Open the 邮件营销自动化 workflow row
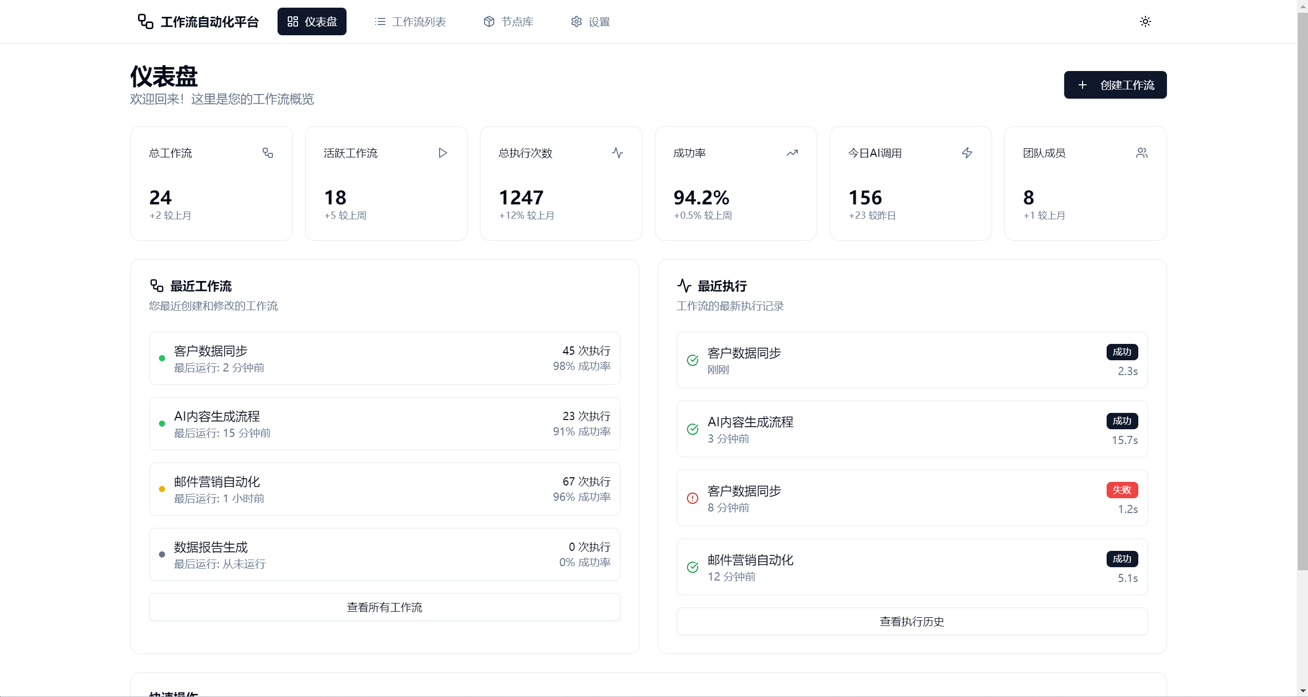The width and height of the screenshot is (1308, 697). 384,489
